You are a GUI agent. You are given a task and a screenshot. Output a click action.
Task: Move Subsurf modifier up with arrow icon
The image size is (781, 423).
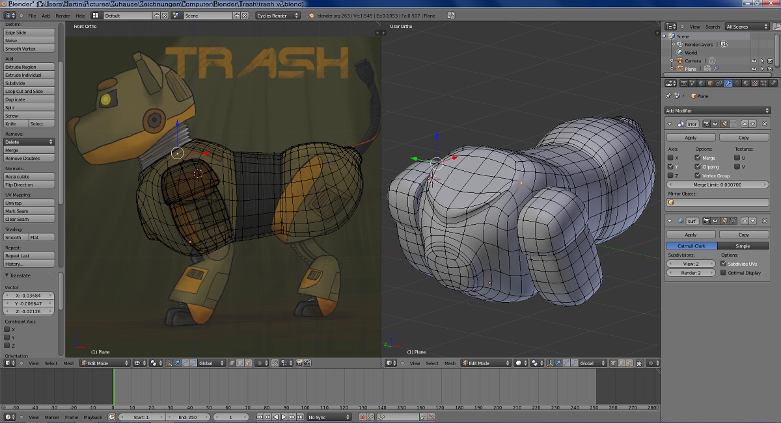(745, 221)
